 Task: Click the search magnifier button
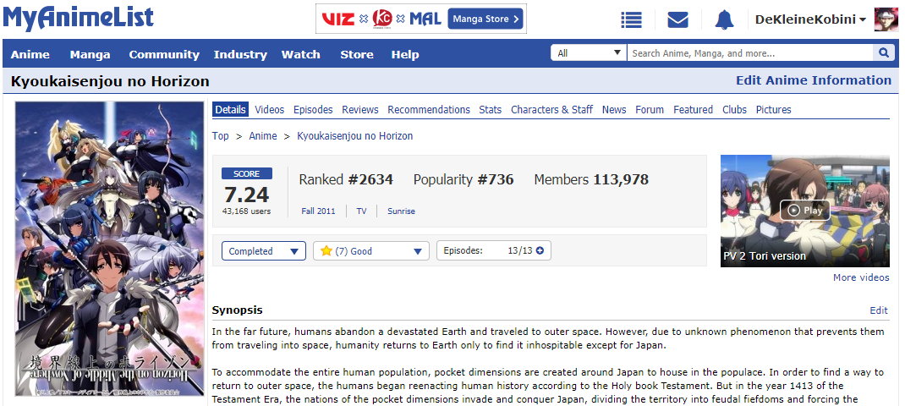pos(884,53)
